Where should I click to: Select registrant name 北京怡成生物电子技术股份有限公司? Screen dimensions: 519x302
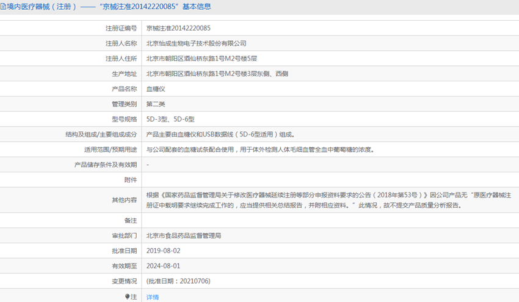click(x=196, y=43)
